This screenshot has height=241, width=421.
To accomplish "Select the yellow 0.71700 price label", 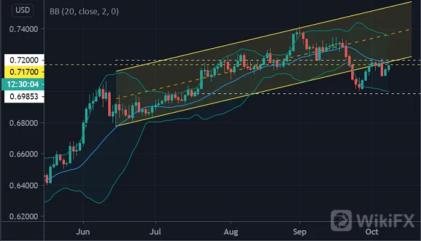I will [x=24, y=72].
